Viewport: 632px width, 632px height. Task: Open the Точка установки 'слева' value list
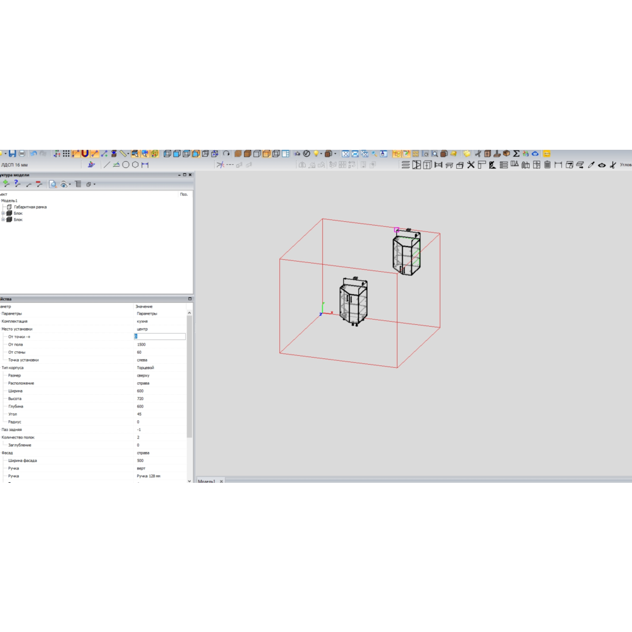click(x=161, y=360)
